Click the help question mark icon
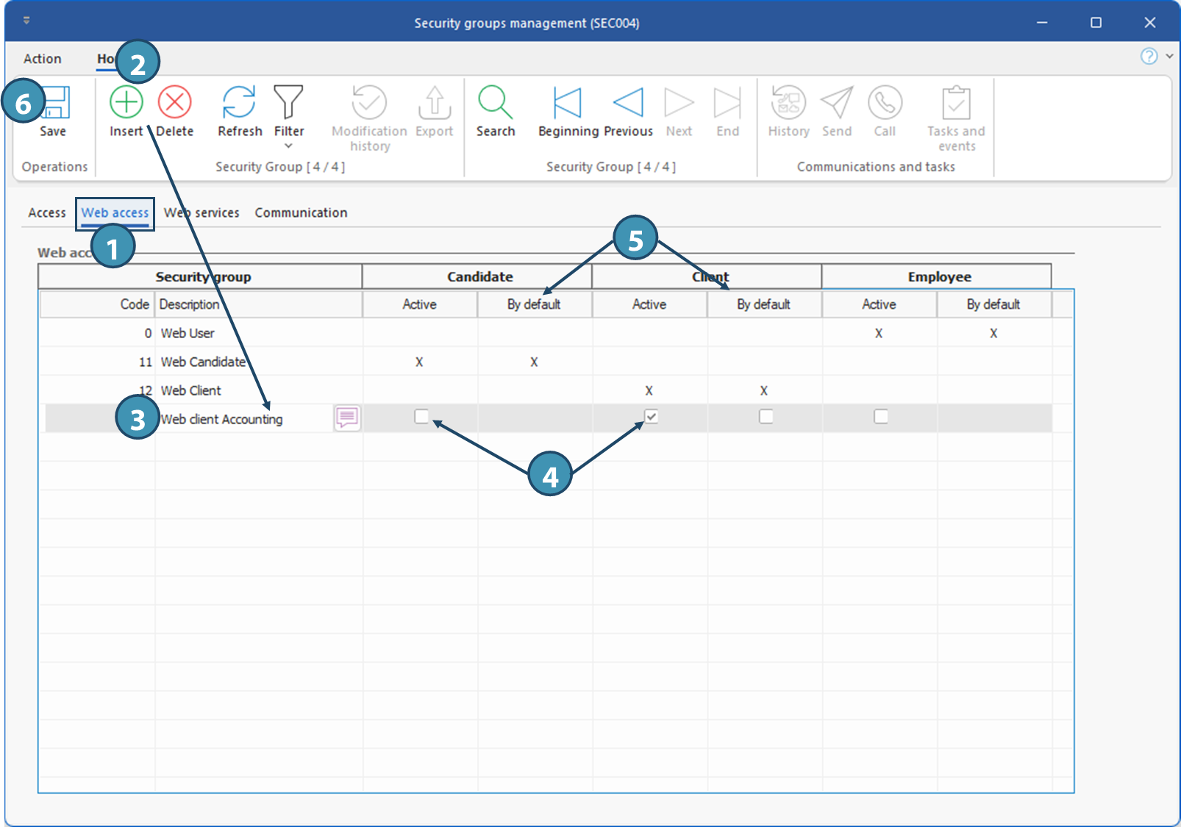 [x=1149, y=57]
